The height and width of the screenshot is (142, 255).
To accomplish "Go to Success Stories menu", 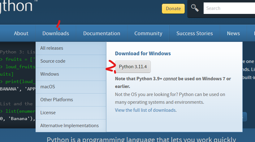I will tap(195, 33).
